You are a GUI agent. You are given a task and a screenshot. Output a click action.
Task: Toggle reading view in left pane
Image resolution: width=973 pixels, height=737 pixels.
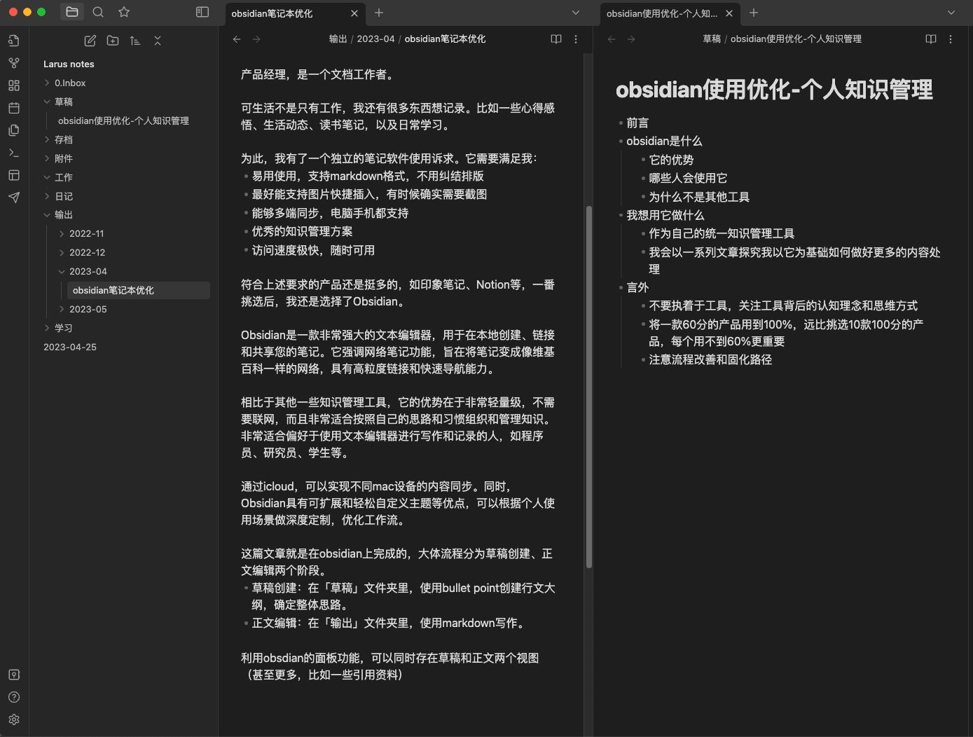[x=556, y=39]
